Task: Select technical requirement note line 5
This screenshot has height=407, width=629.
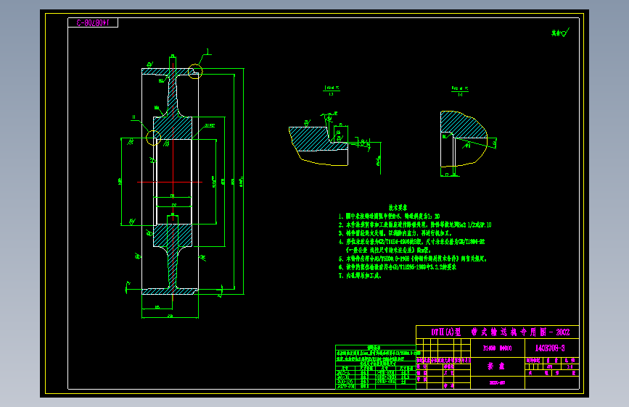Action: pyautogui.click(x=412, y=259)
